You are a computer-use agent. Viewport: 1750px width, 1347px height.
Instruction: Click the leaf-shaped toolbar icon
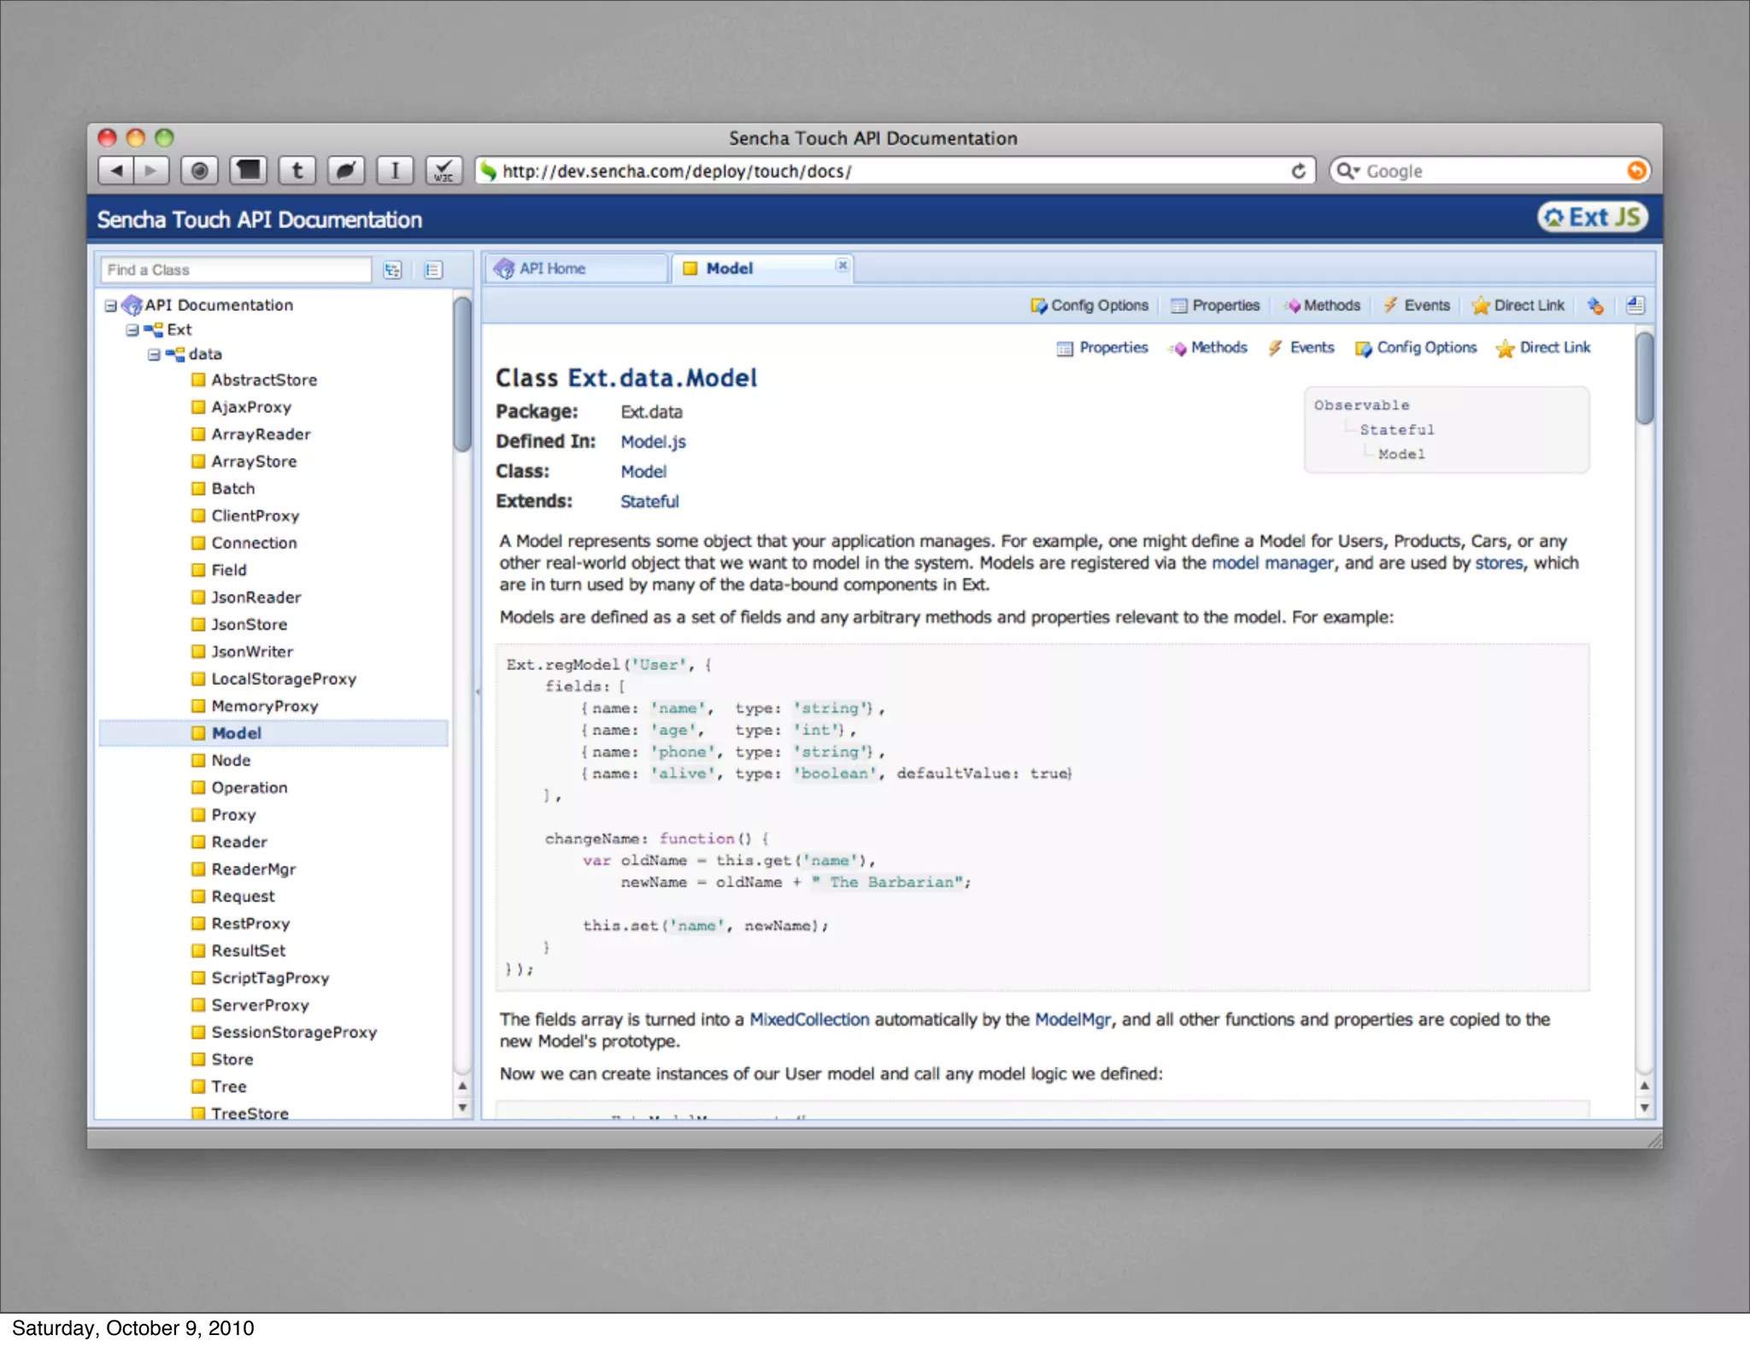[x=346, y=171]
